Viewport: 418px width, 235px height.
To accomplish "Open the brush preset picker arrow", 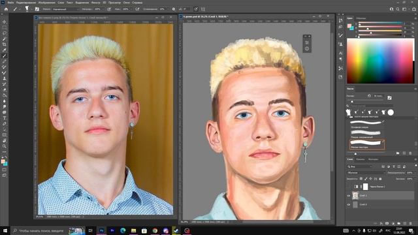I will pyautogui.click(x=31, y=9).
